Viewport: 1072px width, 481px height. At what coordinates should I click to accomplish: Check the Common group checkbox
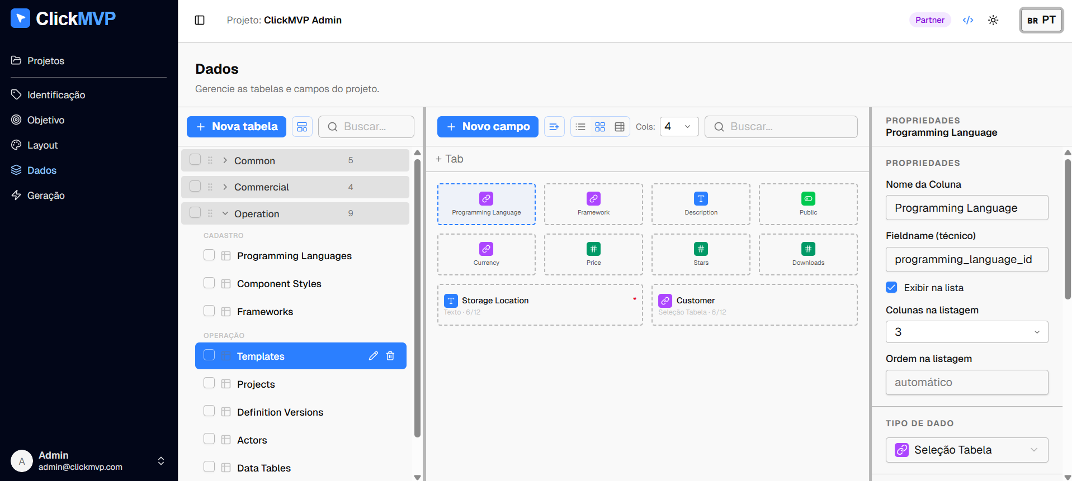pyautogui.click(x=195, y=159)
